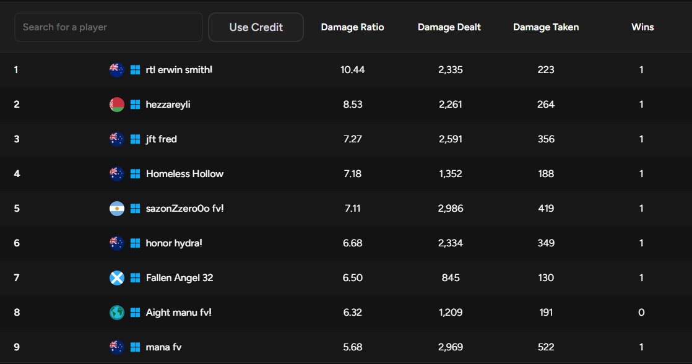Screen dimensions: 692x364
Task: Click damage dealt value 2,591
Action: click(451, 139)
